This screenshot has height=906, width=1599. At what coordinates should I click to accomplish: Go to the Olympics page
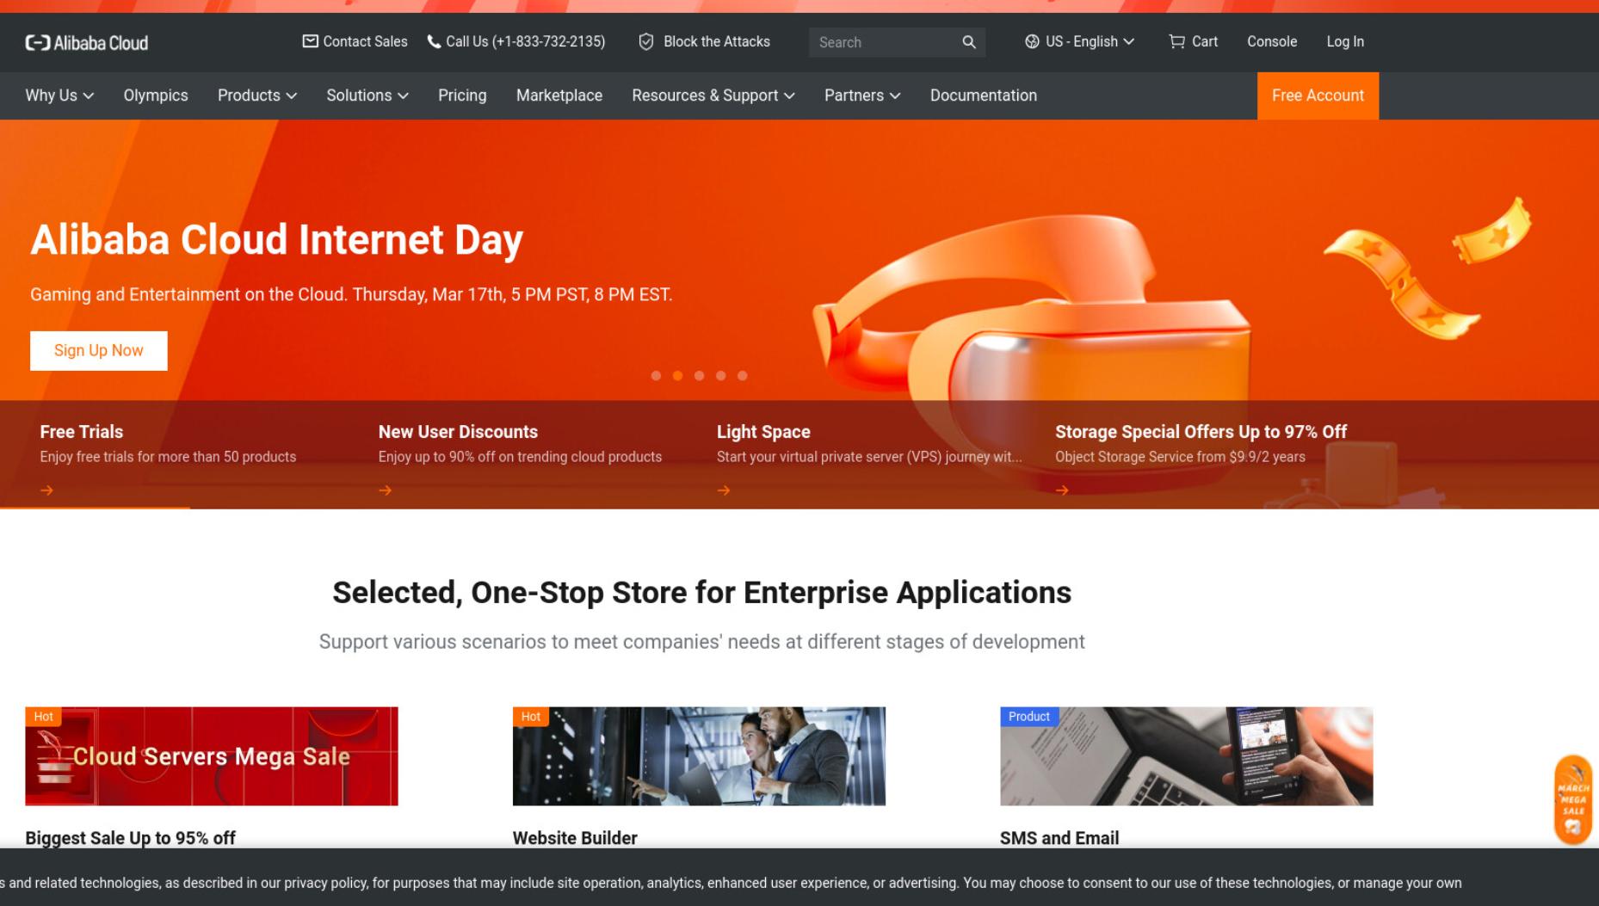[156, 96]
